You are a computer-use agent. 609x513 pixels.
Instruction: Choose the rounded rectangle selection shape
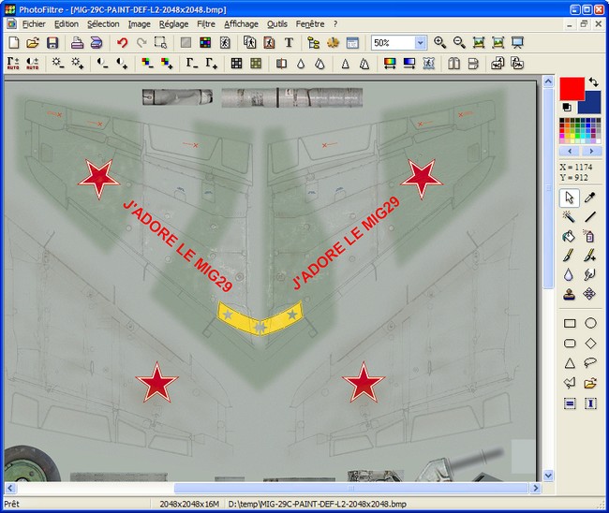tap(570, 343)
